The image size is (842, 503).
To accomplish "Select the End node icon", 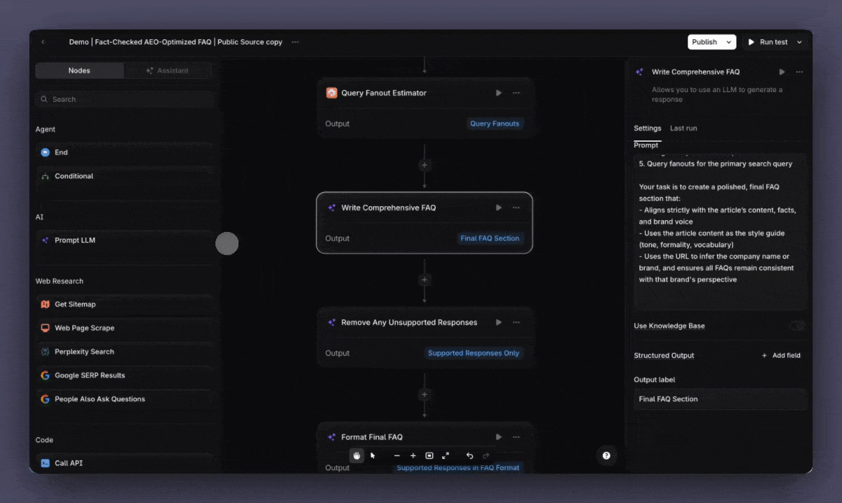I will 45,152.
